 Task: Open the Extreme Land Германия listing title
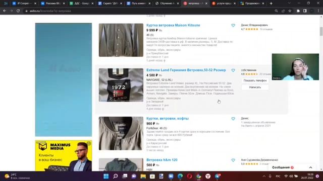tap(186, 70)
